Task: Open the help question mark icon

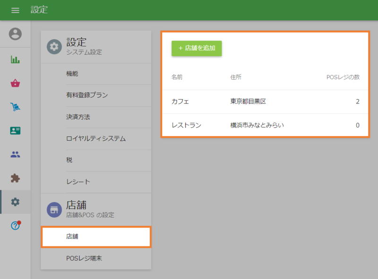Action: pos(15,226)
